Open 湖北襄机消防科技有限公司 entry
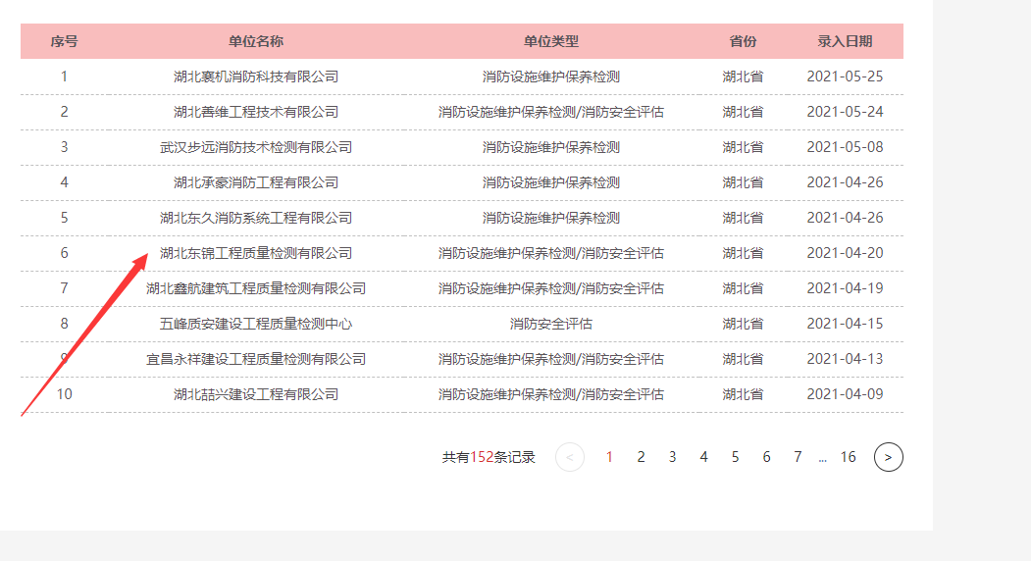This screenshot has height=561, width=1031. (256, 76)
